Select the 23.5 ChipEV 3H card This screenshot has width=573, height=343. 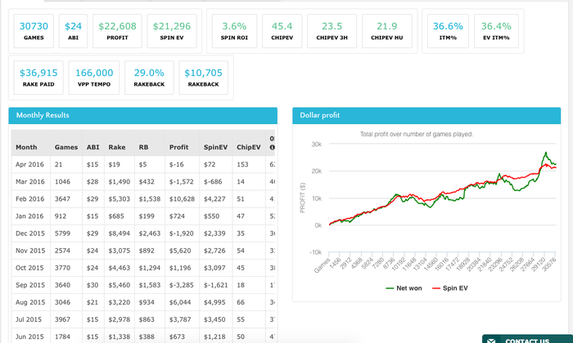[x=332, y=31]
